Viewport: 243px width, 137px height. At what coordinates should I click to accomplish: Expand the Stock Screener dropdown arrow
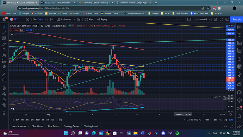pos(28,126)
